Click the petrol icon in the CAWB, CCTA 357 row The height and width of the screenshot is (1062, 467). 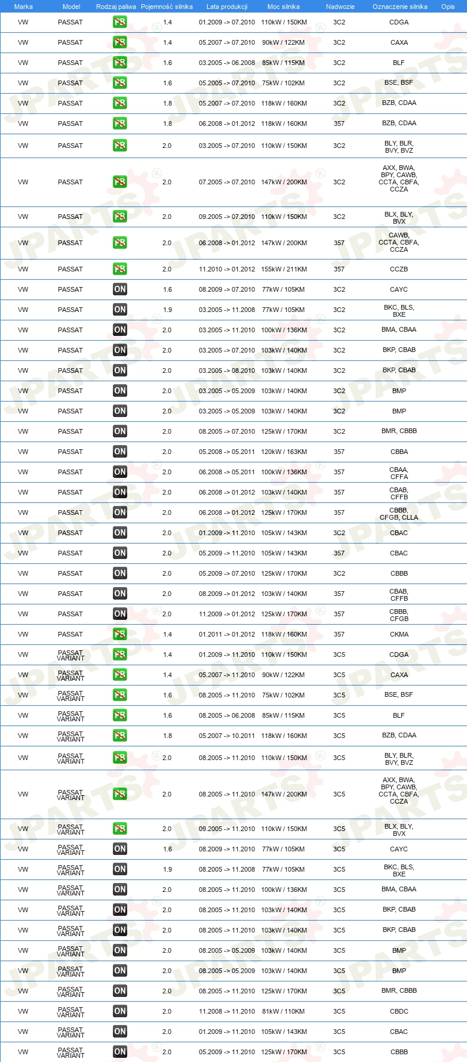(x=120, y=243)
